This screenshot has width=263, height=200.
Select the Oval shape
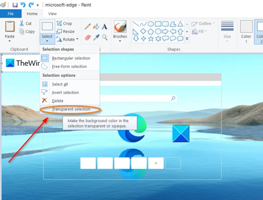click(151, 24)
